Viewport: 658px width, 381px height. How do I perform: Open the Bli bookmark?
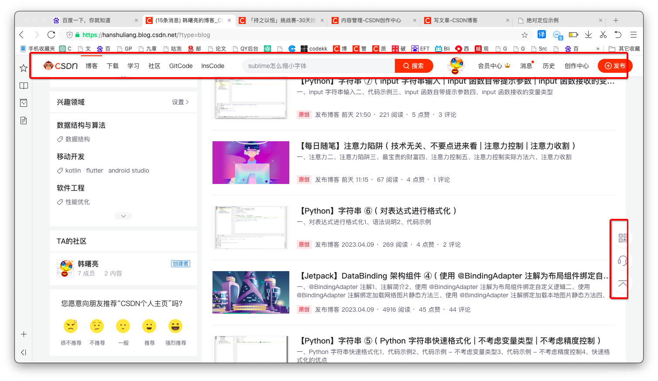442,49
